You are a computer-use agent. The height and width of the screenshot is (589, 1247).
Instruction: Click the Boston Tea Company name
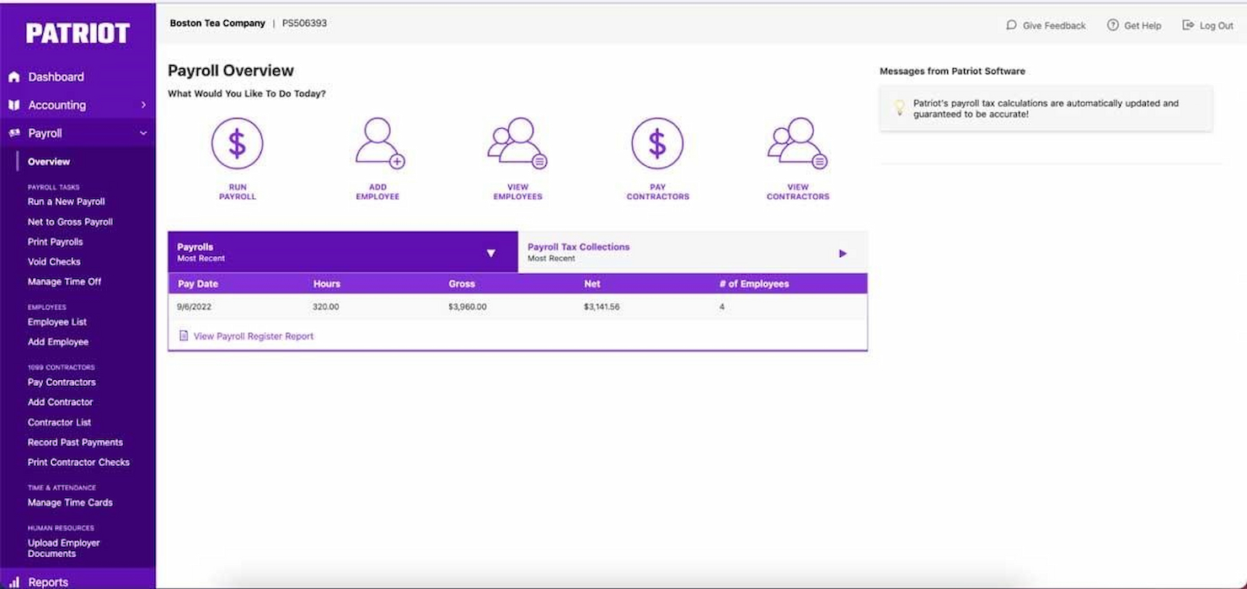coord(217,24)
